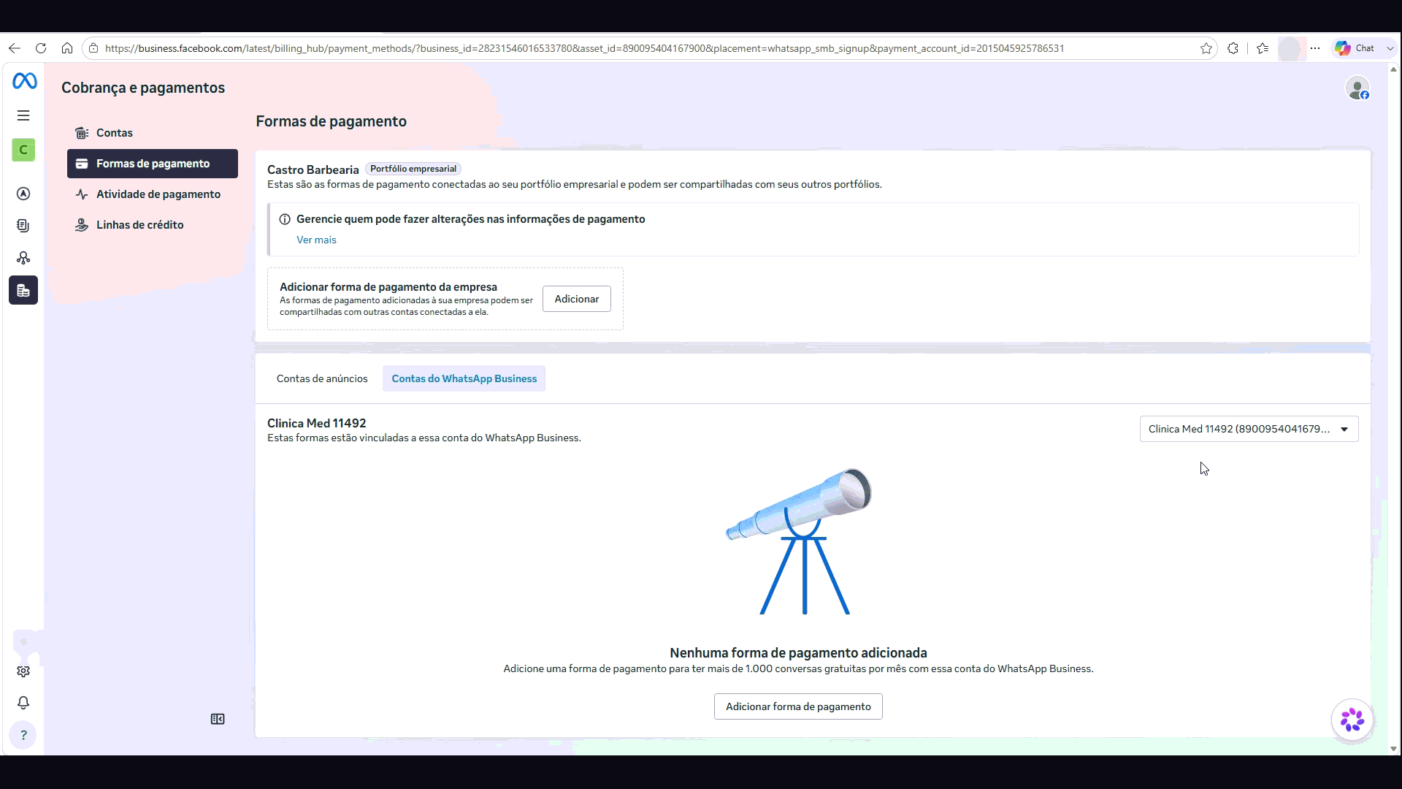Open the Copilot Chat button
The image size is (1402, 789).
point(1355,48)
